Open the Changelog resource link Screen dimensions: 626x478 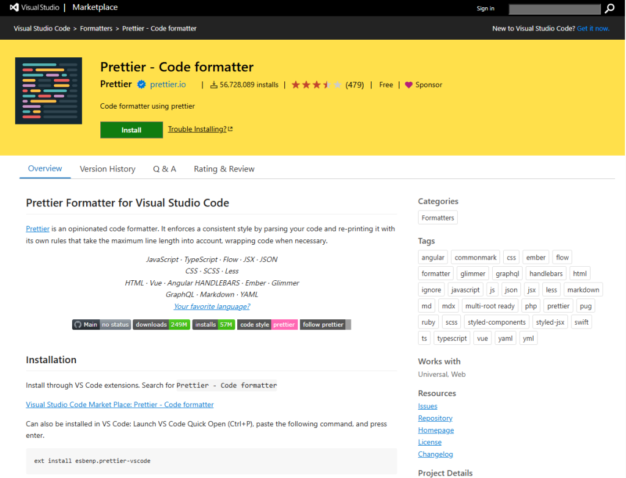(435, 454)
